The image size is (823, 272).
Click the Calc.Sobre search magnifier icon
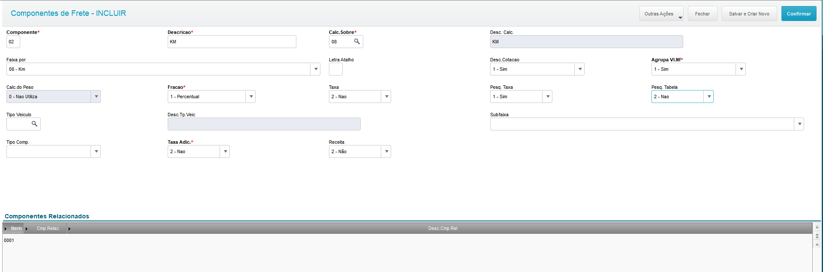(x=357, y=42)
